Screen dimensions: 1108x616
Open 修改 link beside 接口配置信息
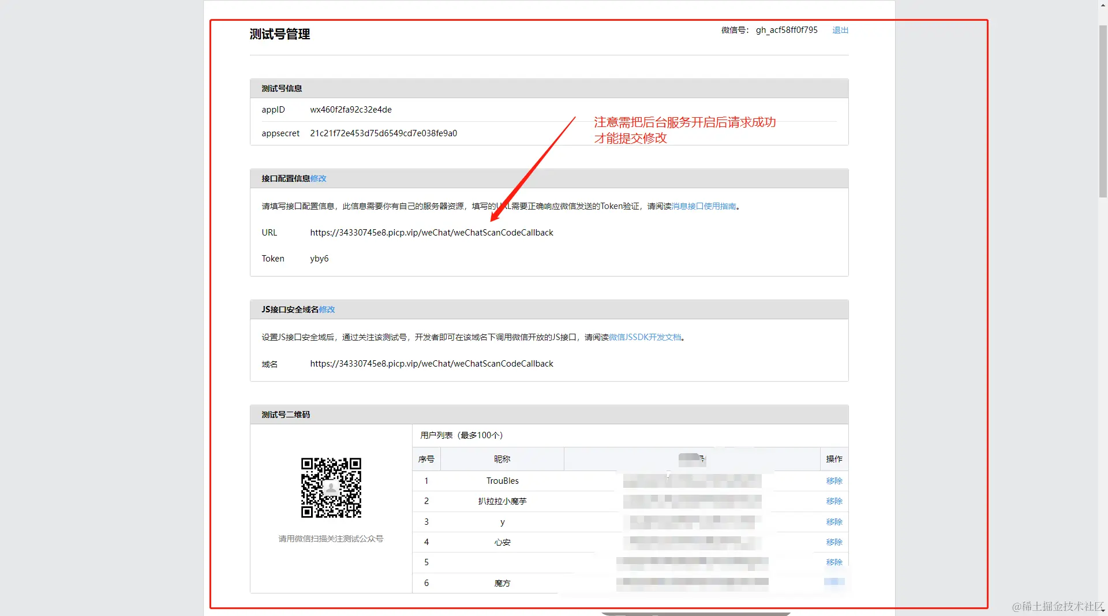coord(319,178)
